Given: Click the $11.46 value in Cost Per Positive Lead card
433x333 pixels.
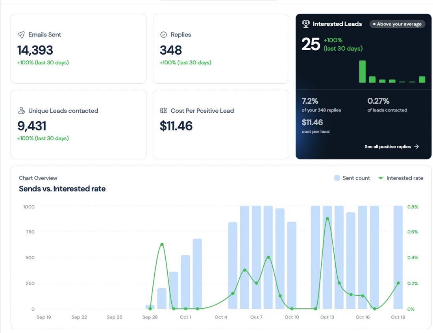Looking at the screenshot, I should (x=176, y=126).
